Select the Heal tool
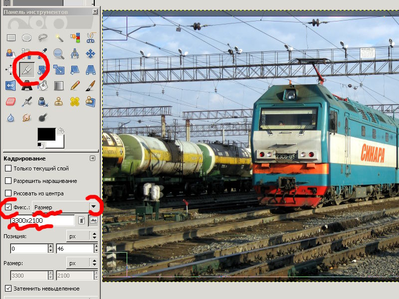 point(75,102)
